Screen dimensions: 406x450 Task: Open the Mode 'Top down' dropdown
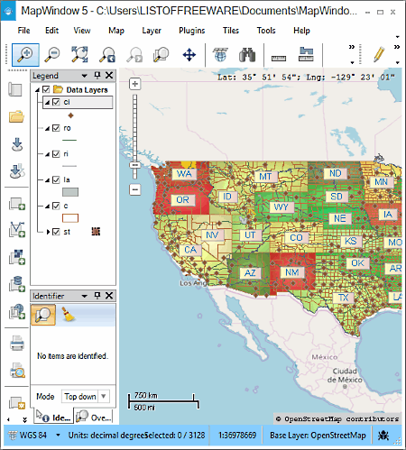coord(104,396)
